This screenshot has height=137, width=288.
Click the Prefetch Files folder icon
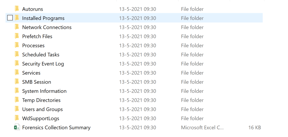(x=17, y=36)
